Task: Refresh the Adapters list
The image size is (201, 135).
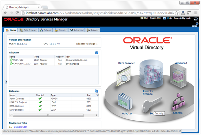Action: tap(96, 52)
